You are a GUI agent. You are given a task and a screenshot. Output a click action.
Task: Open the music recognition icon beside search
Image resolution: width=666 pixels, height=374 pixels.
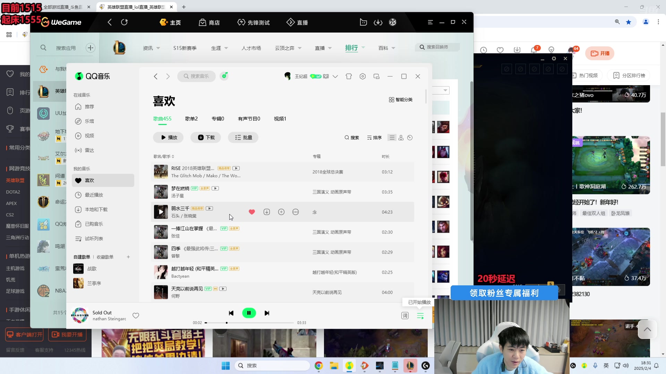coord(224,76)
